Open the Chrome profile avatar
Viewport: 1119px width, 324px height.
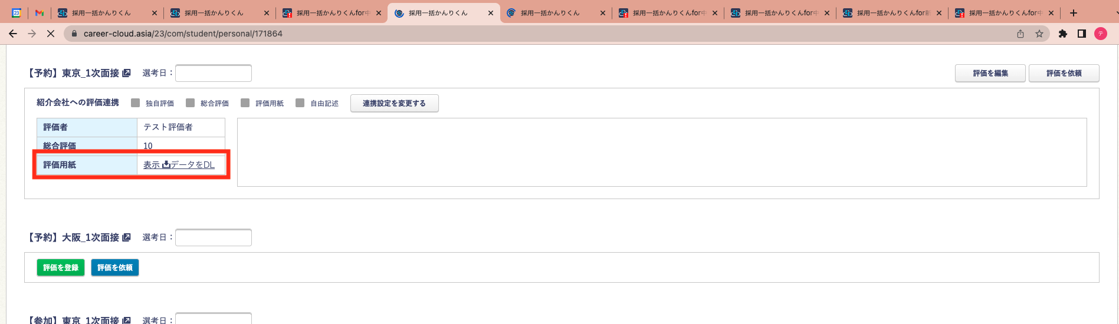pos(1101,34)
